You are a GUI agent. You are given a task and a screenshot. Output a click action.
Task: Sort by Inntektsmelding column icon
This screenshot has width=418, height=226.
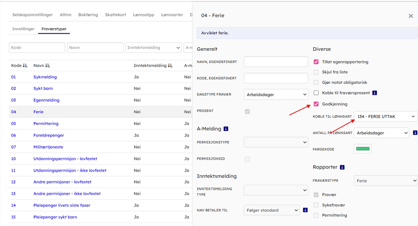(x=170, y=65)
